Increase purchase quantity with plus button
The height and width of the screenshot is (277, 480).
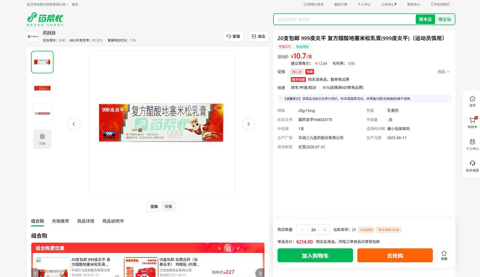tap(324, 230)
